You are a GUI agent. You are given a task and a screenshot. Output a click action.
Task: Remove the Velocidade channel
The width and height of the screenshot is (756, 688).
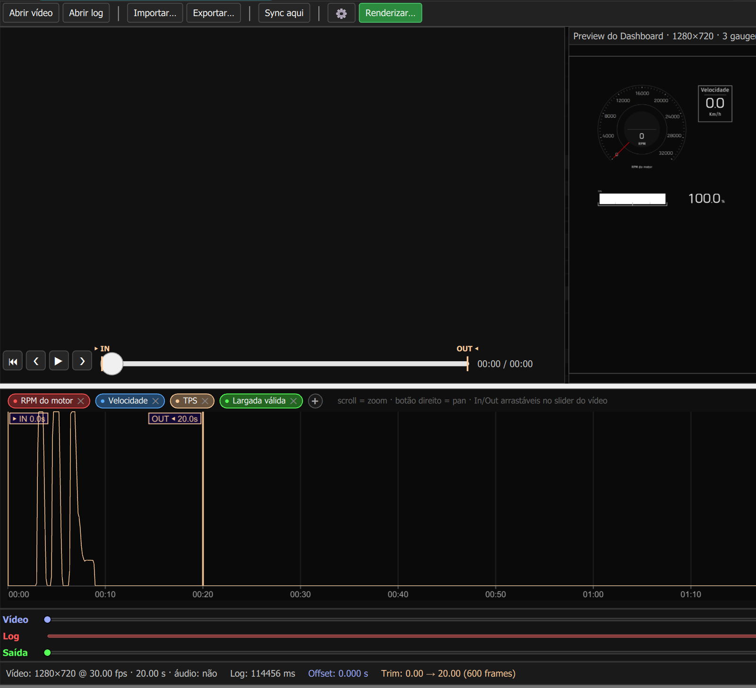tap(155, 401)
